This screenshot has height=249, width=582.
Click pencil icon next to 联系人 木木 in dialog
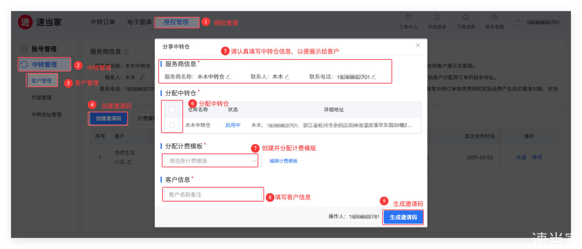tap(287, 77)
